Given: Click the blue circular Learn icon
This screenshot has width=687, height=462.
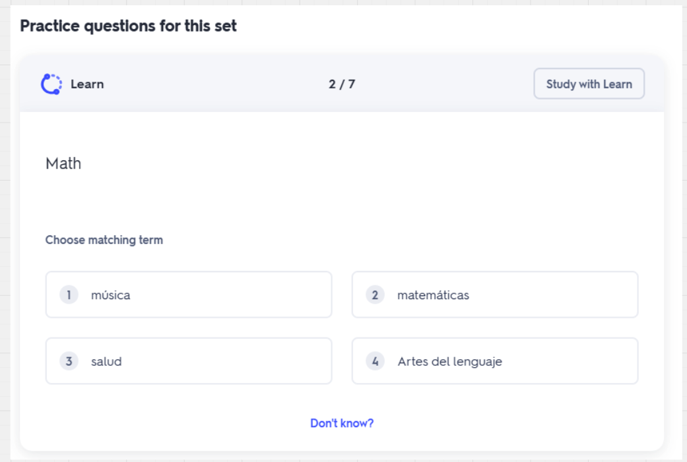Looking at the screenshot, I should [51, 84].
